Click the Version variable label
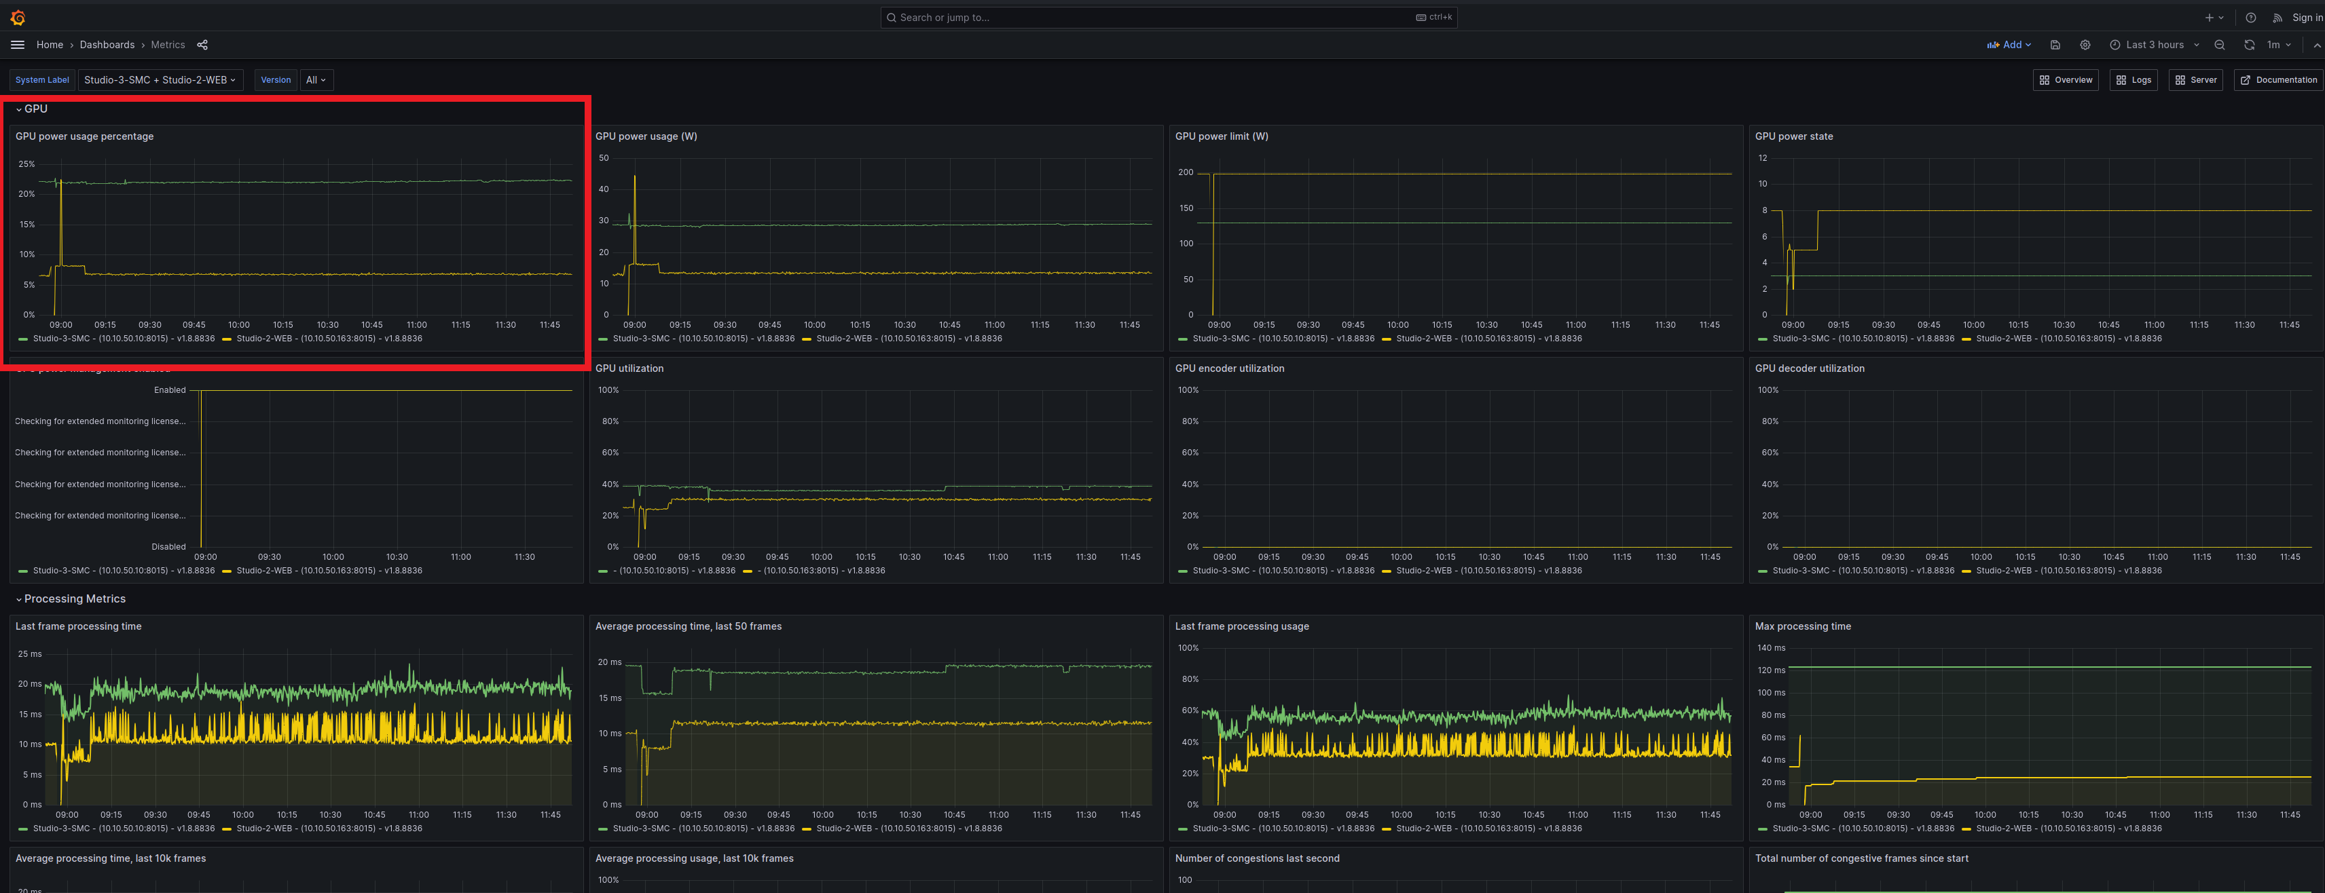Screen dimensions: 2325x893 pos(275,79)
